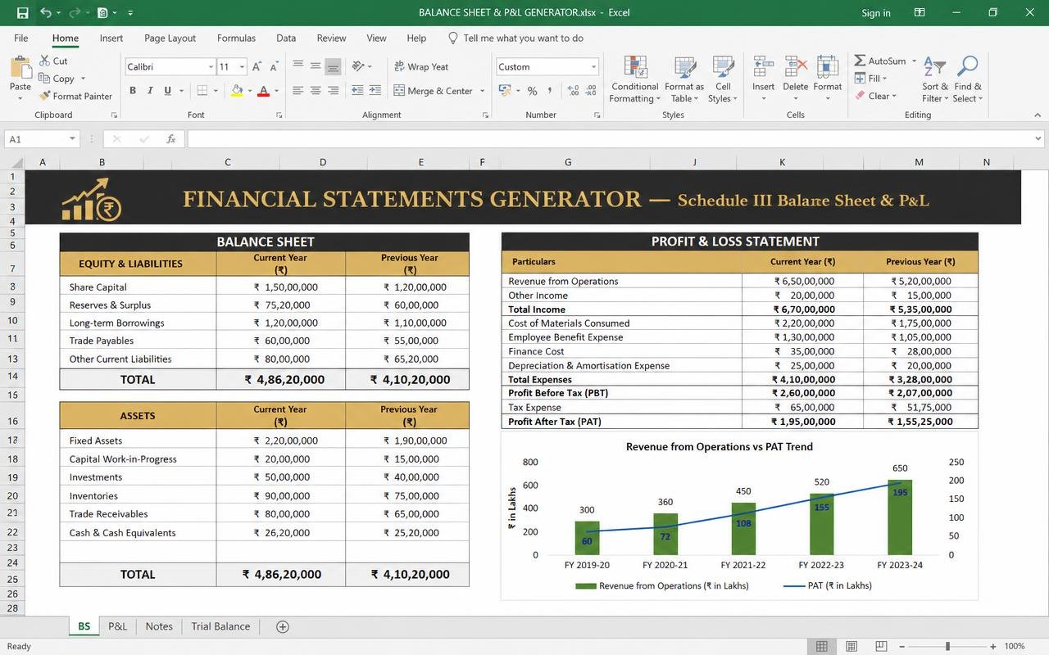
Task: Click the formula bar input area
Action: 610,139
